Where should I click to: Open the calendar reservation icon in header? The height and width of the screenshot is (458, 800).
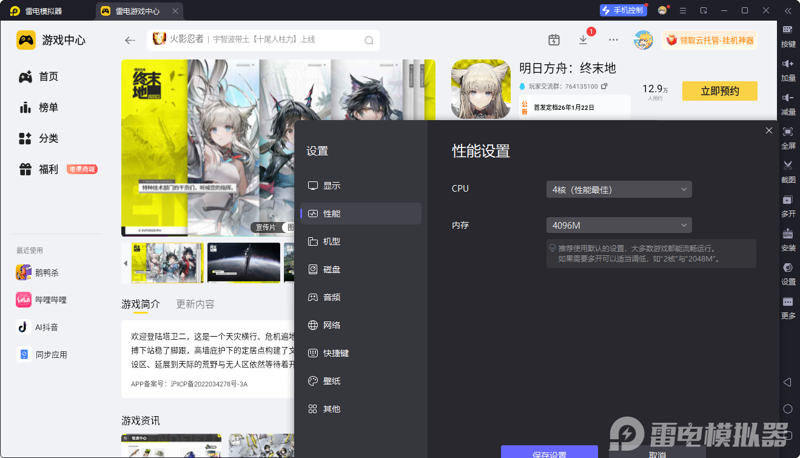(x=554, y=40)
